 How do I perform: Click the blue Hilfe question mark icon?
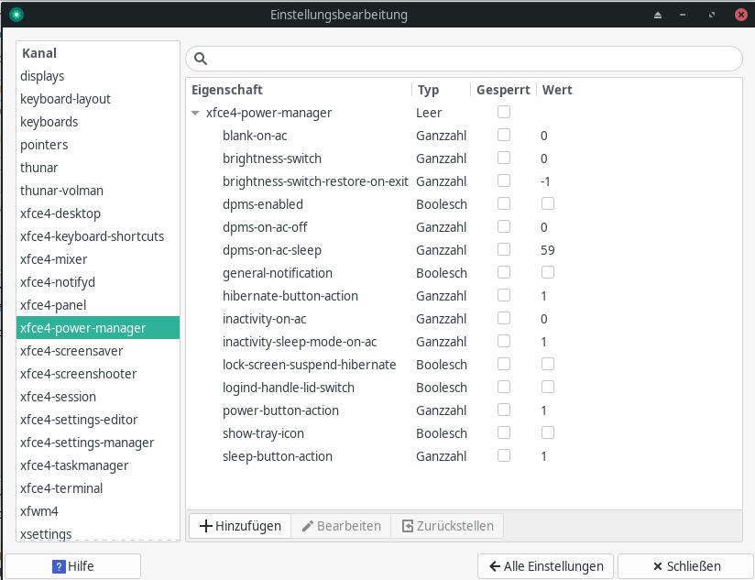coord(59,566)
